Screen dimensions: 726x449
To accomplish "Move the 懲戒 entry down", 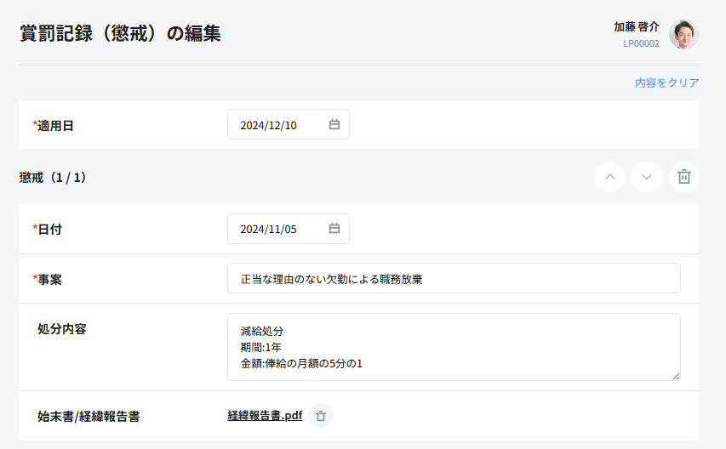I will tap(647, 177).
